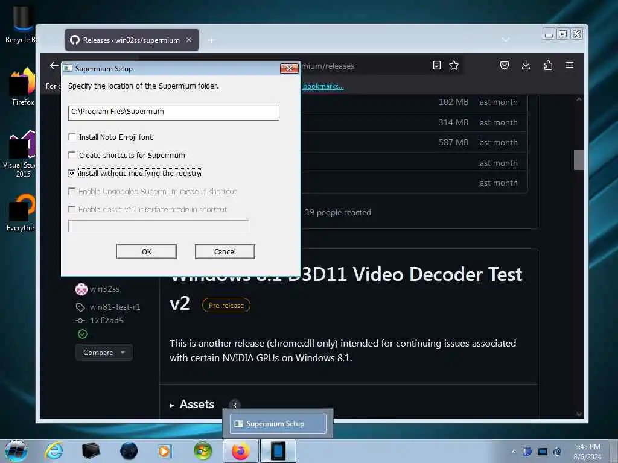The height and width of the screenshot is (463, 618).
Task: Show Firefox downloads panel
Action: tap(526, 65)
